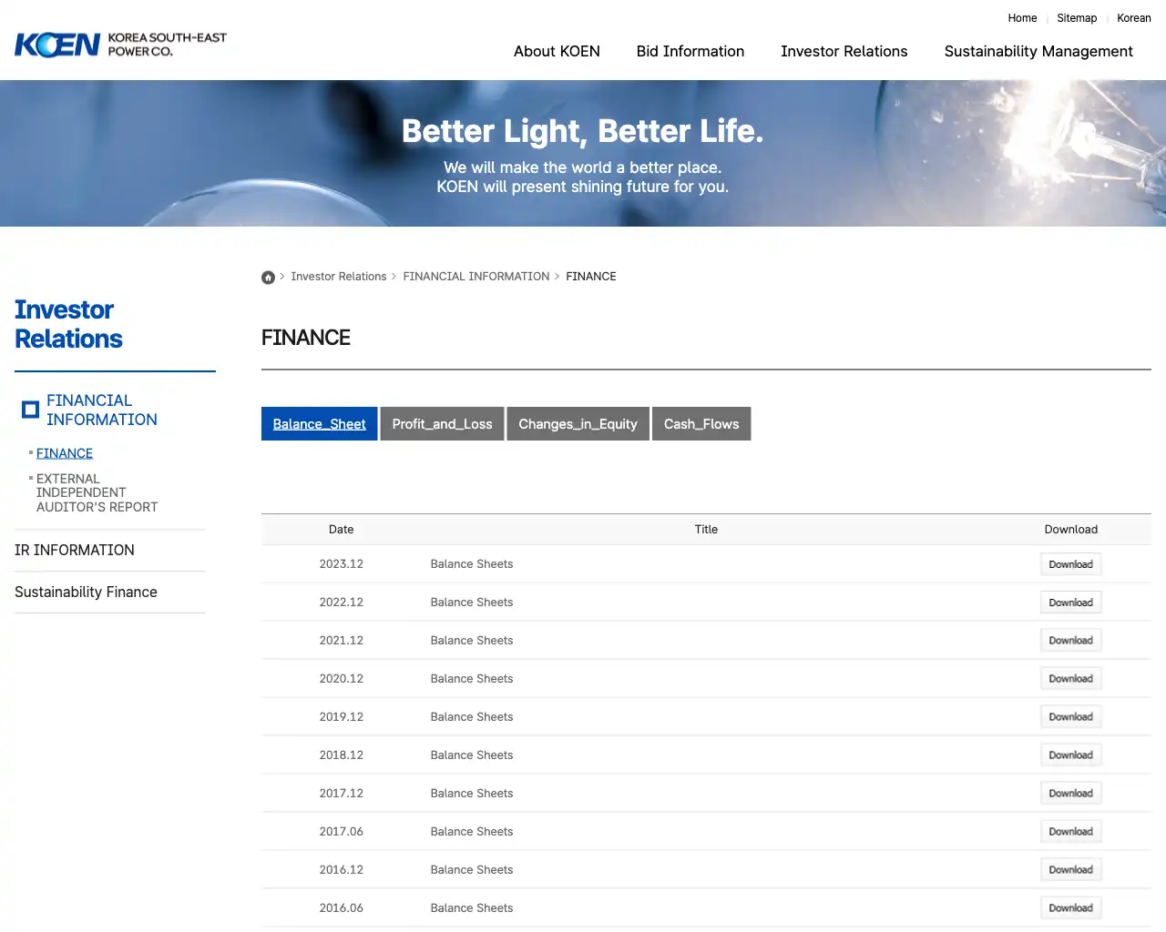1166x932 pixels.
Task: Switch the site language to Korean
Action: pyautogui.click(x=1133, y=18)
